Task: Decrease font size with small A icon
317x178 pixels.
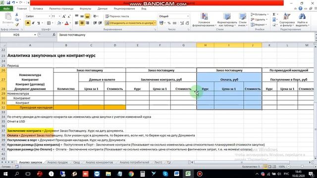Action: [69, 16]
